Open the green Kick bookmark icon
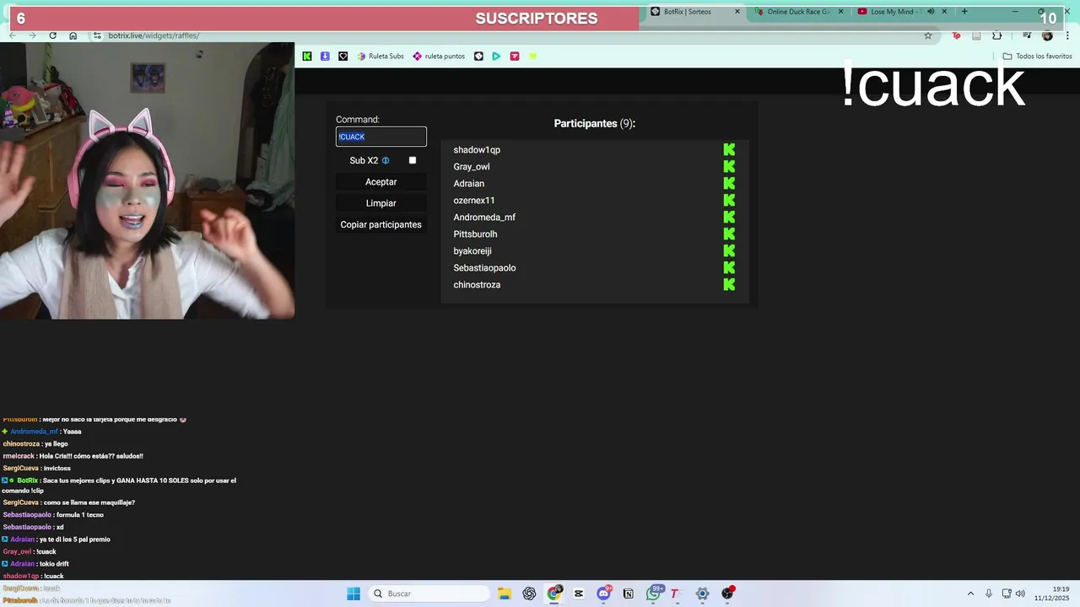Viewport: 1080px width, 607px height. pyautogui.click(x=307, y=56)
